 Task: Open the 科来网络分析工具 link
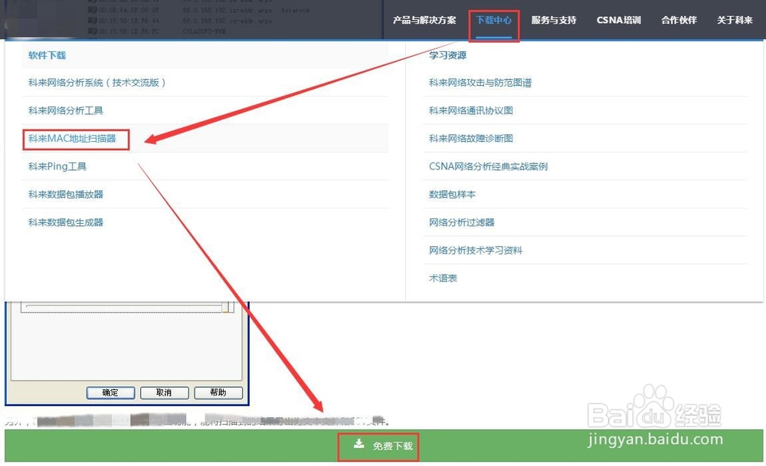[65, 110]
